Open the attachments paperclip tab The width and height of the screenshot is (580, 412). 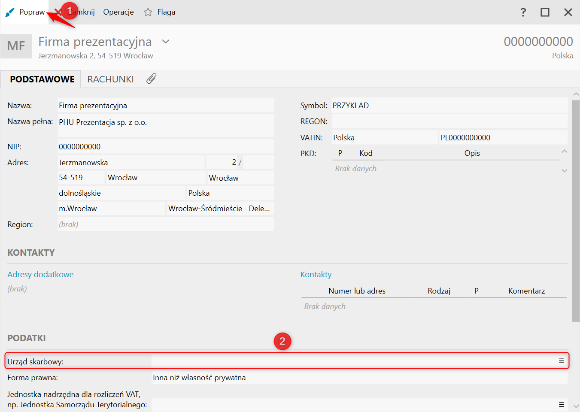point(151,79)
